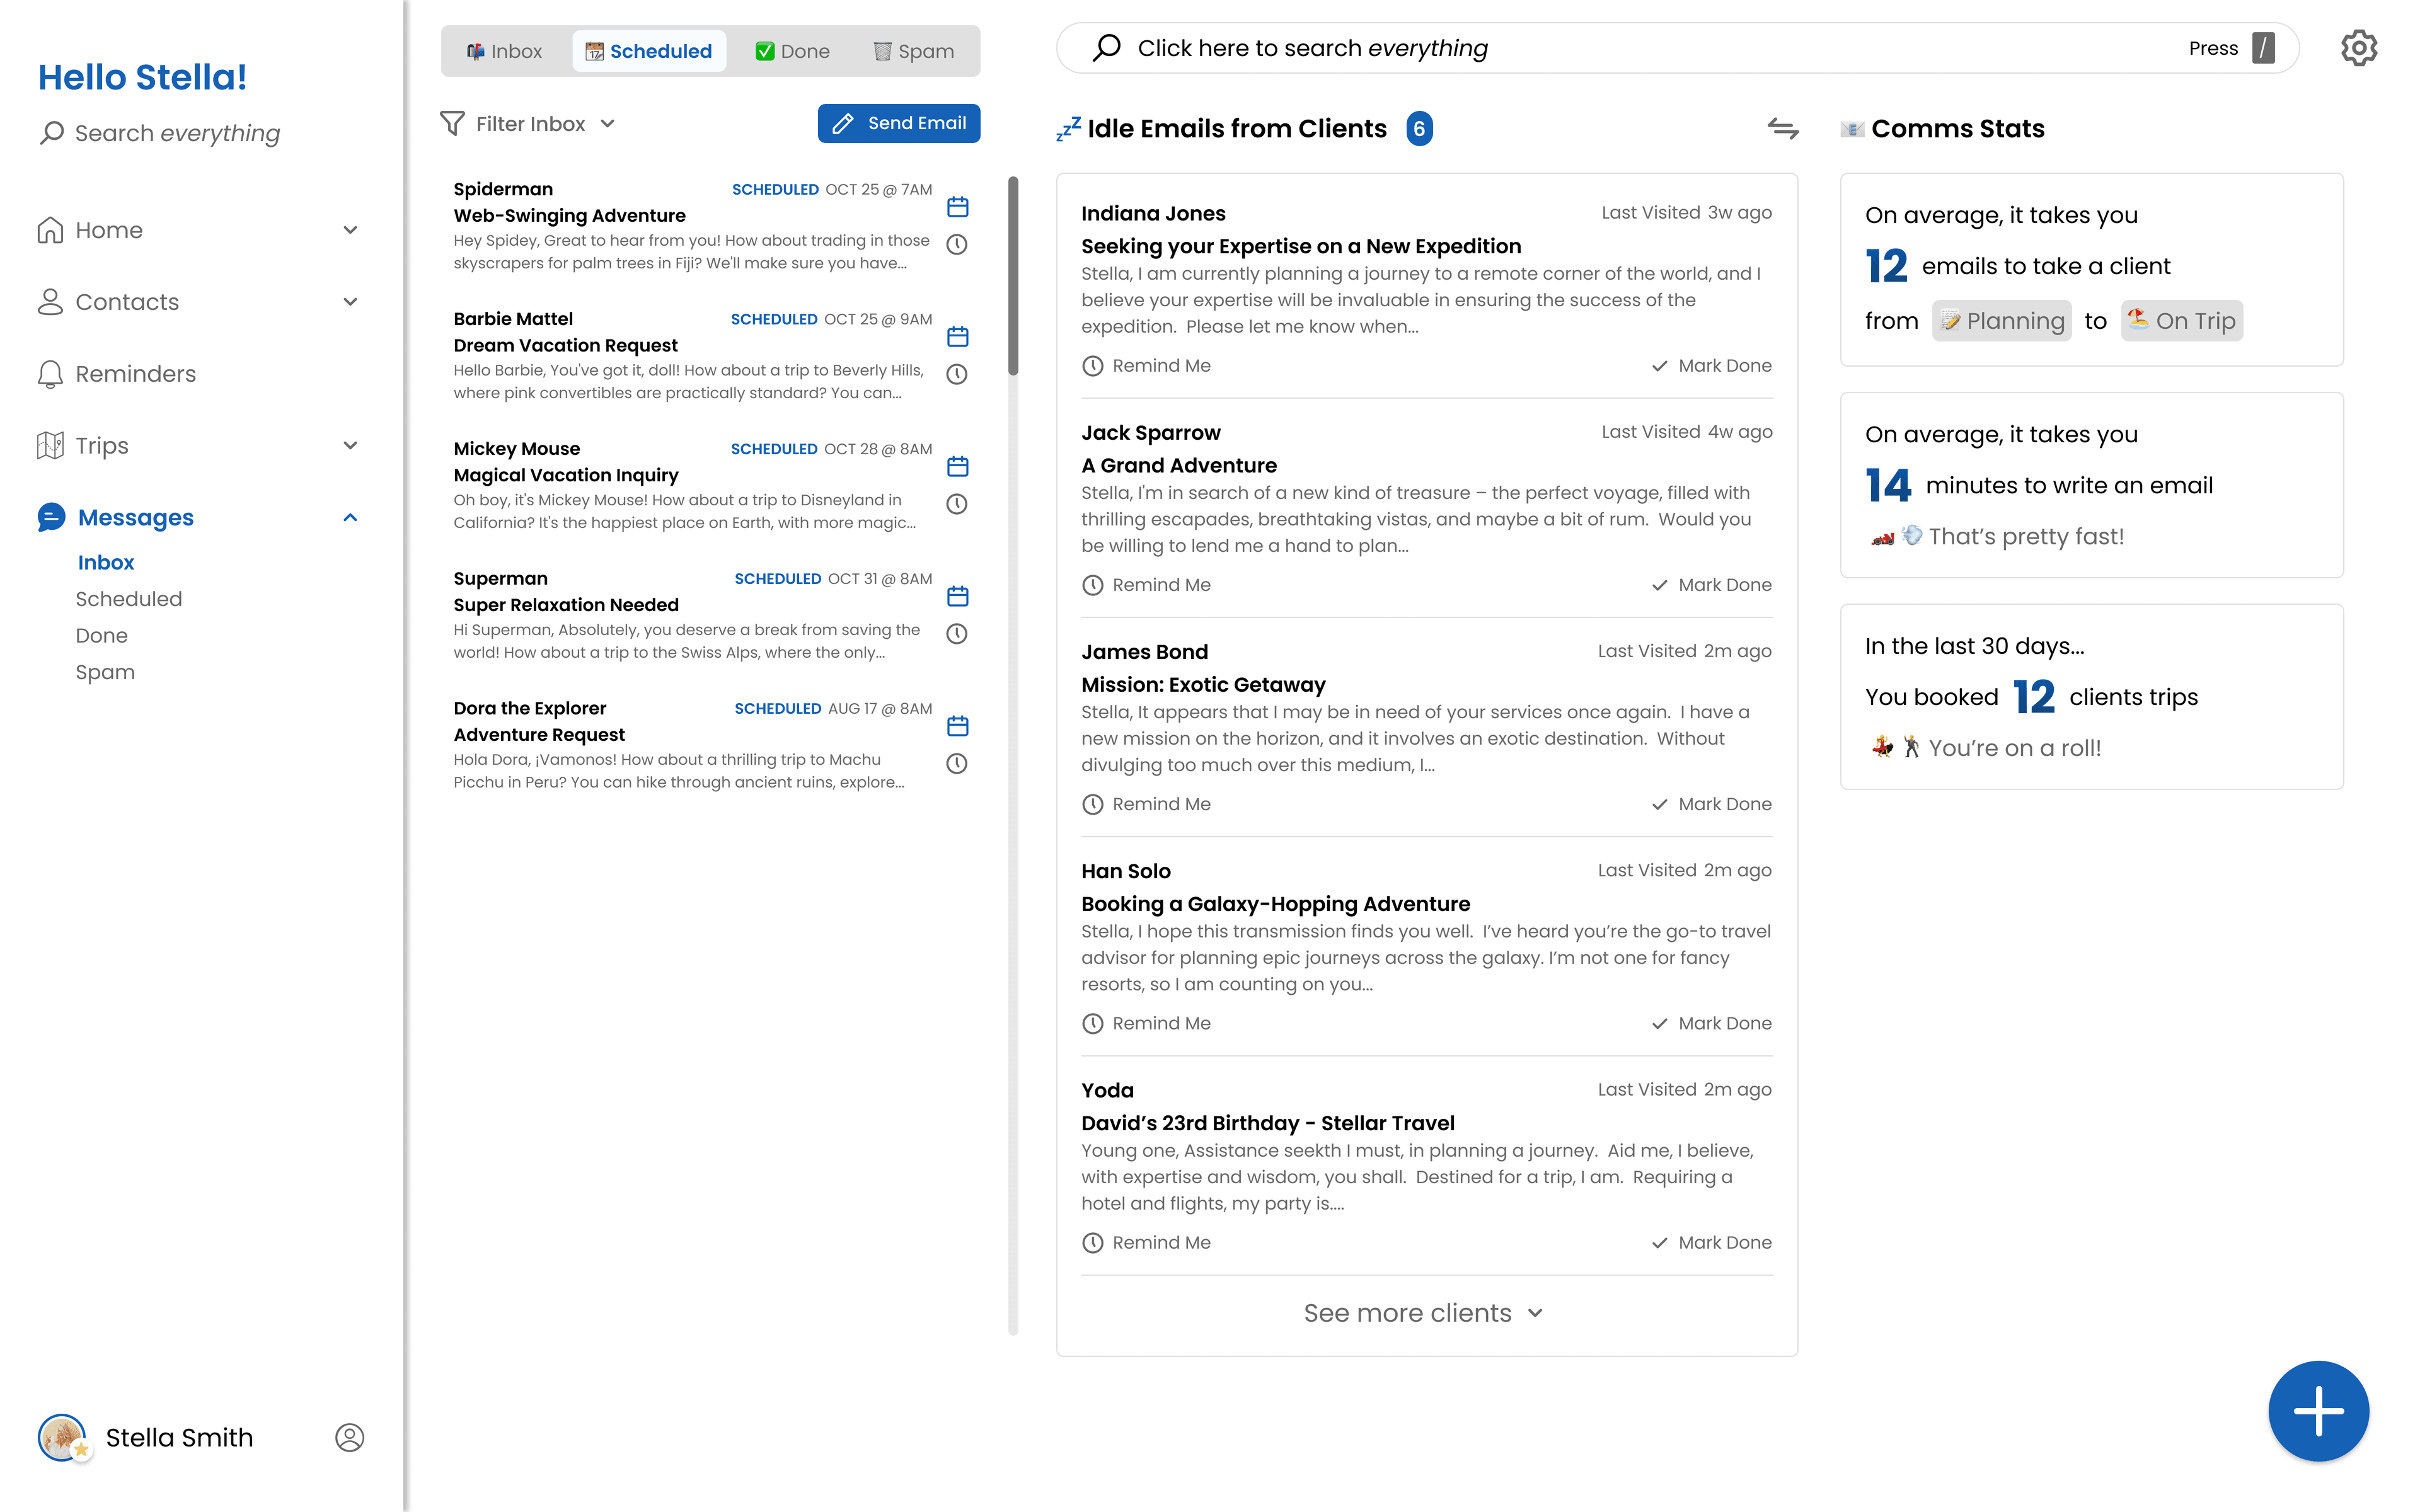Click the Contacts icon in the sidebar
Screen dimensions: 2420x1512
tap(49, 301)
